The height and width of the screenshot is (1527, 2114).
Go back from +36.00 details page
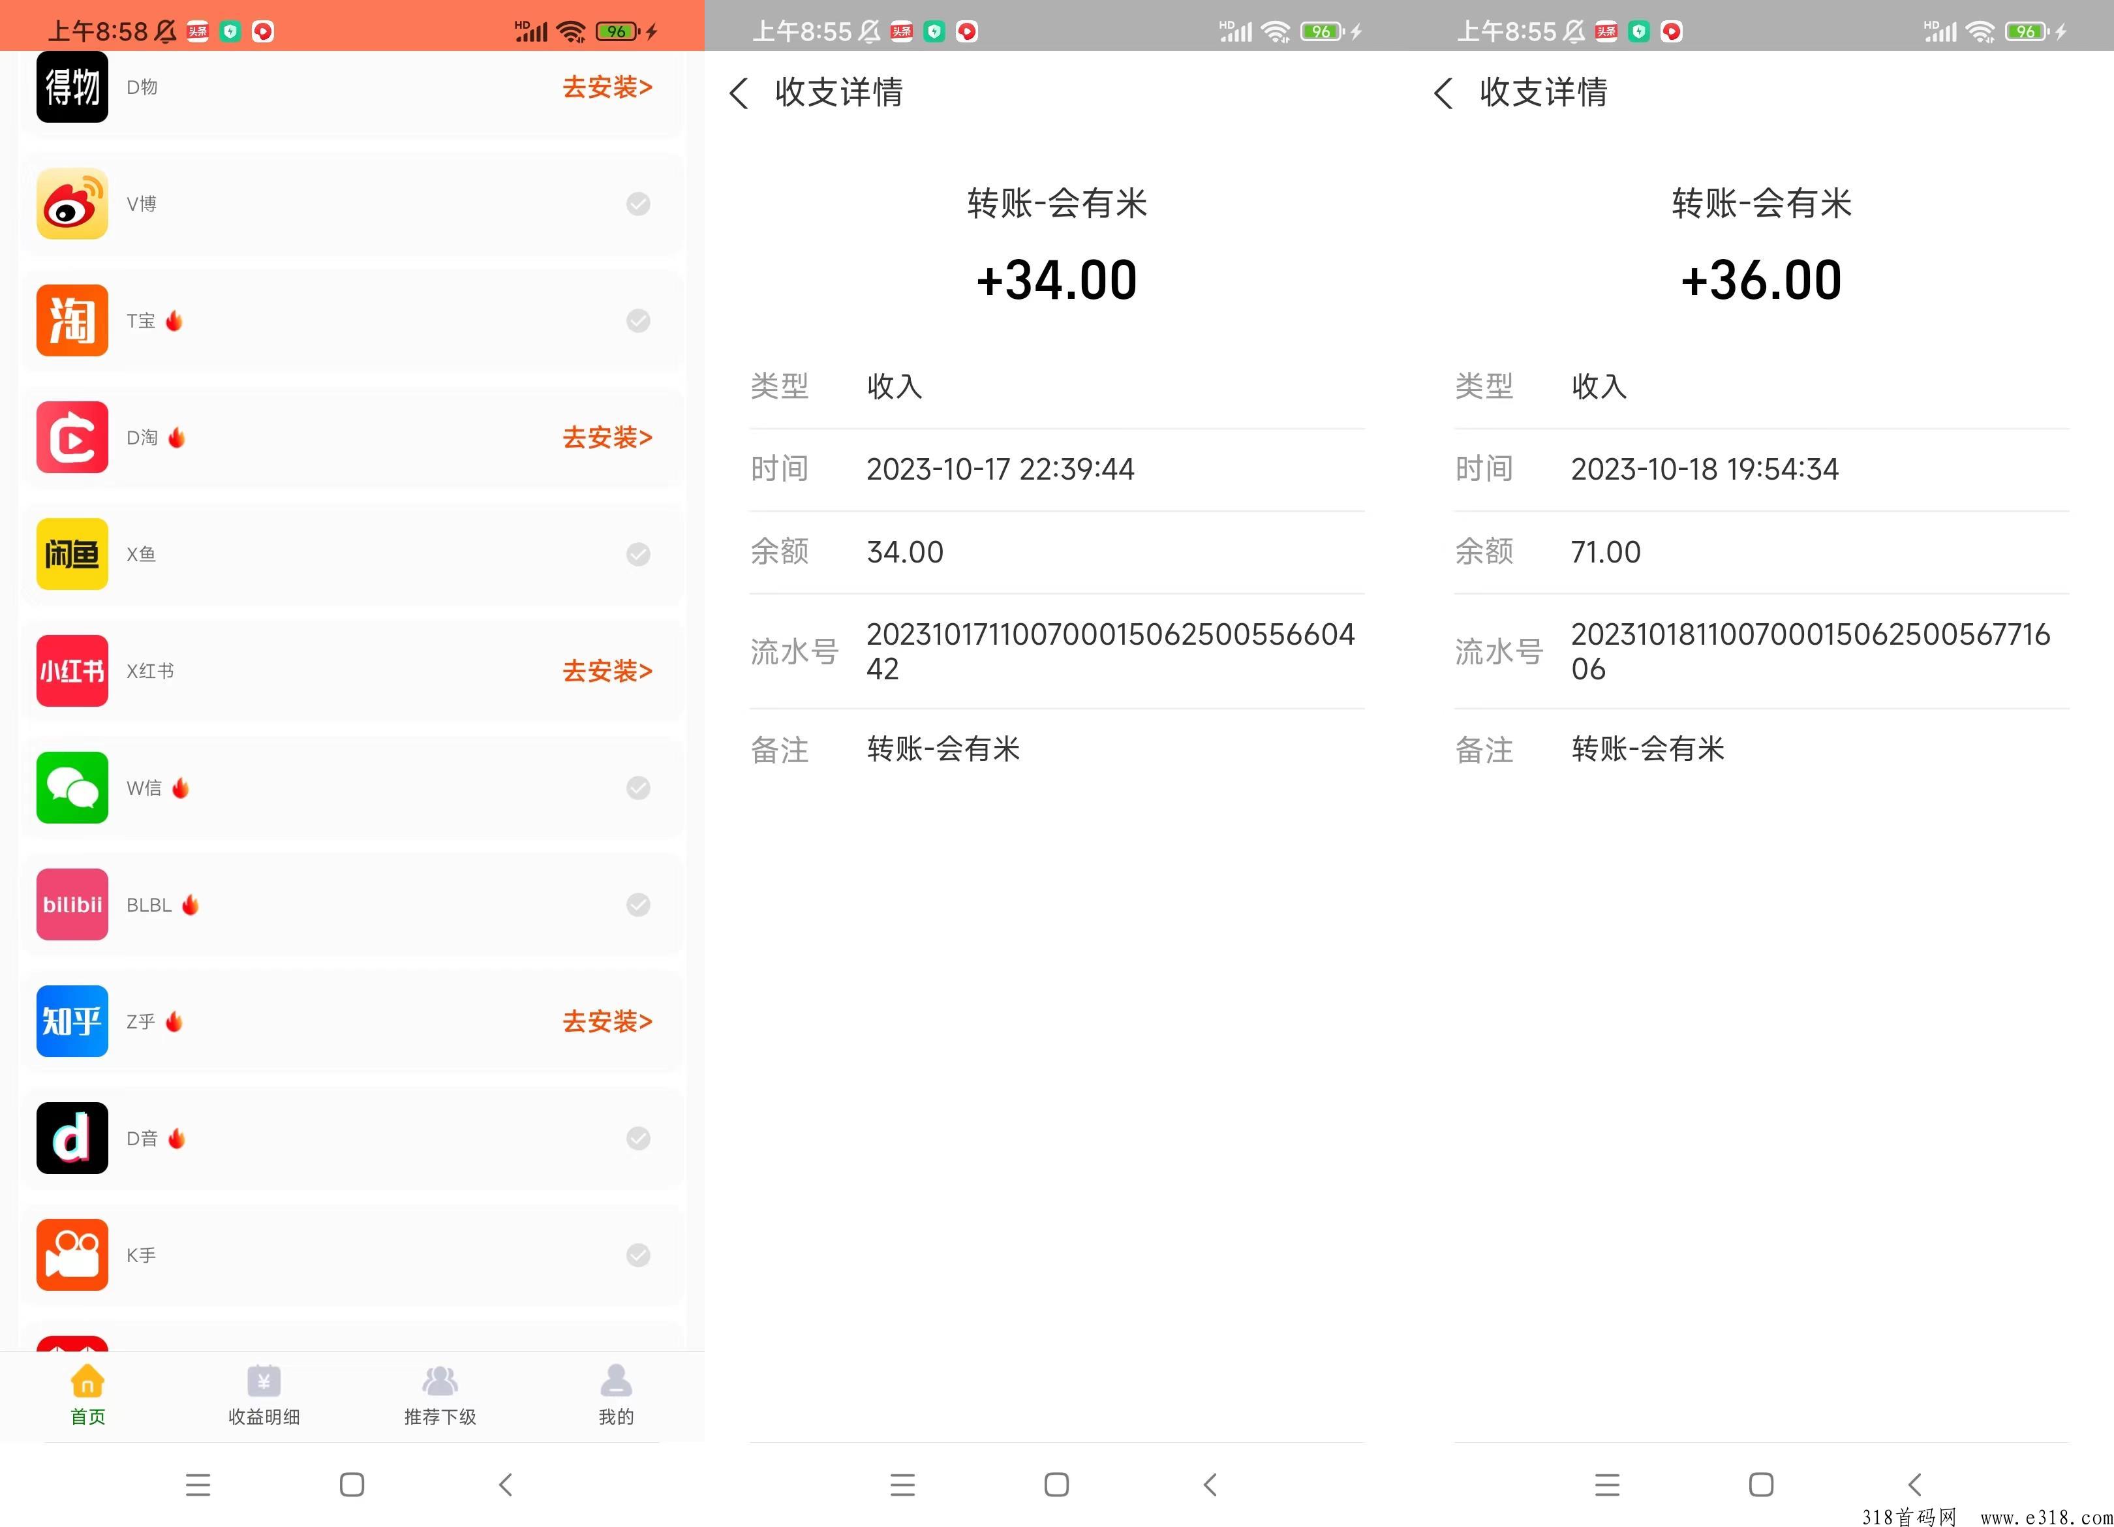click(x=1443, y=92)
